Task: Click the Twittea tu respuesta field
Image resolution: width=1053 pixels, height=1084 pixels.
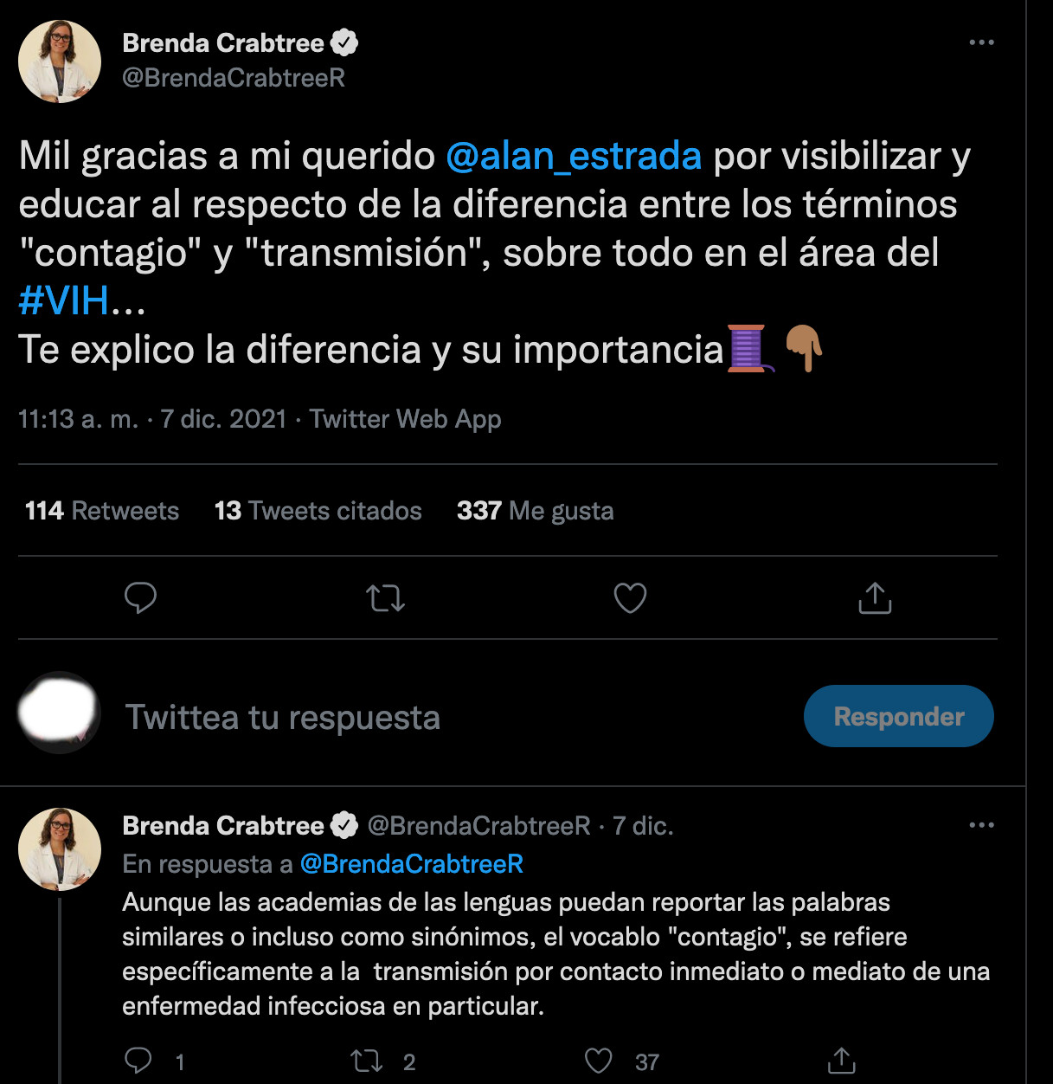Action: (284, 717)
